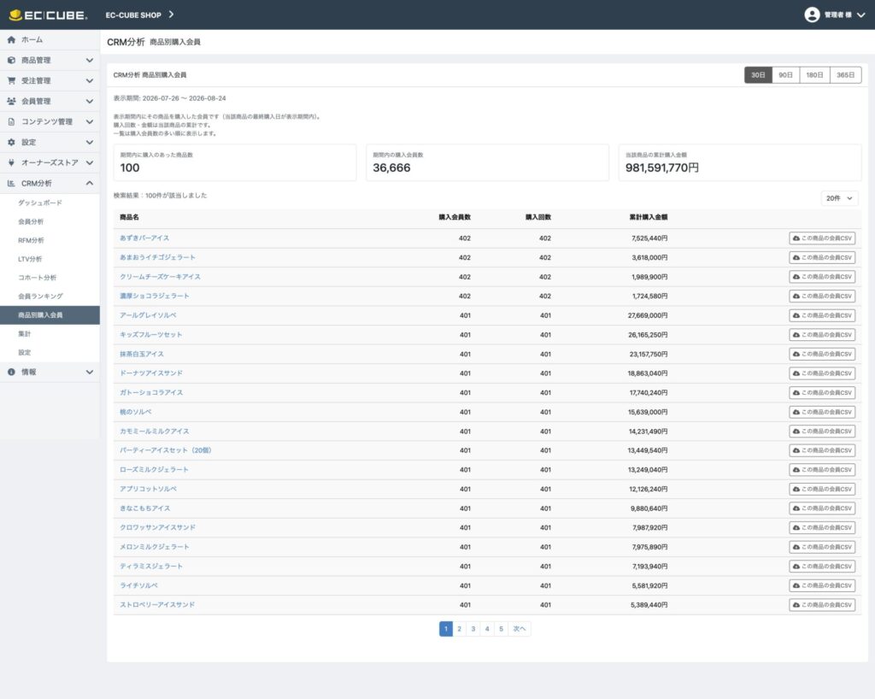Image resolution: width=875 pixels, height=699 pixels.
Task: Open the ティラミスジェラート product link
Action: pos(150,567)
